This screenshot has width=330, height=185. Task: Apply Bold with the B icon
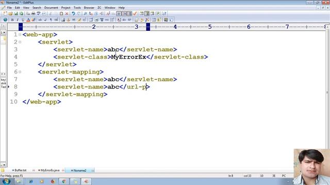[12, 20]
